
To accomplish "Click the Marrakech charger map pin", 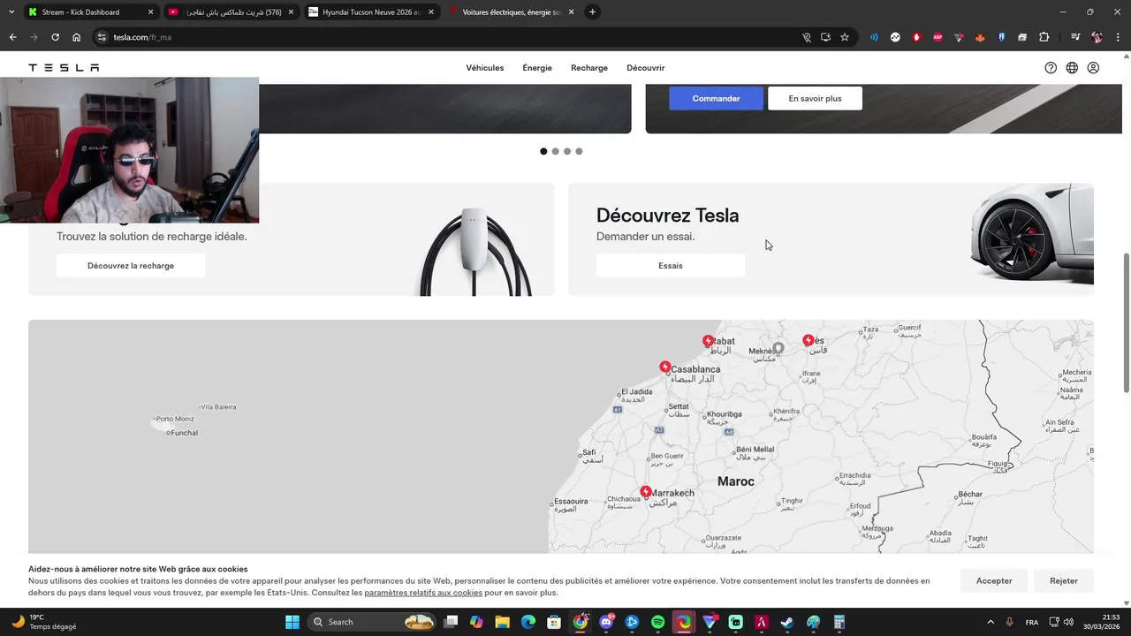I will tap(646, 491).
